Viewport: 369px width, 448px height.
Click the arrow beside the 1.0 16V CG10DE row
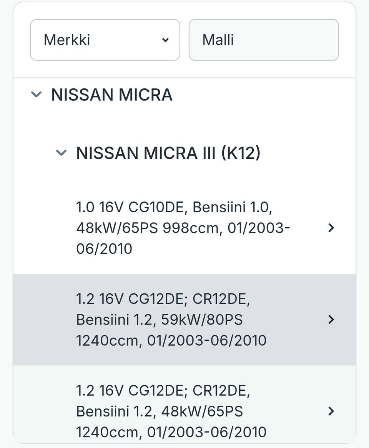tap(331, 228)
